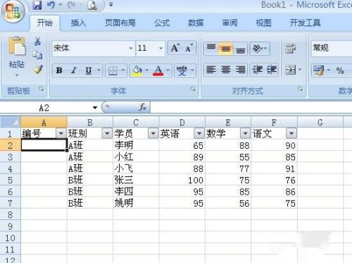352x263 pixels.
Task: Open the text orientation button
Action: [x=260, y=49]
